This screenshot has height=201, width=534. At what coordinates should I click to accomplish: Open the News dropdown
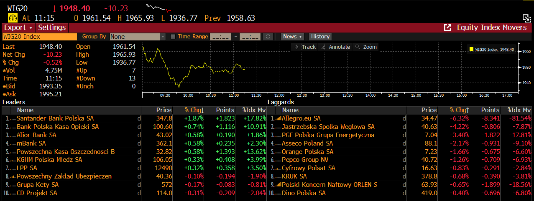(292, 37)
